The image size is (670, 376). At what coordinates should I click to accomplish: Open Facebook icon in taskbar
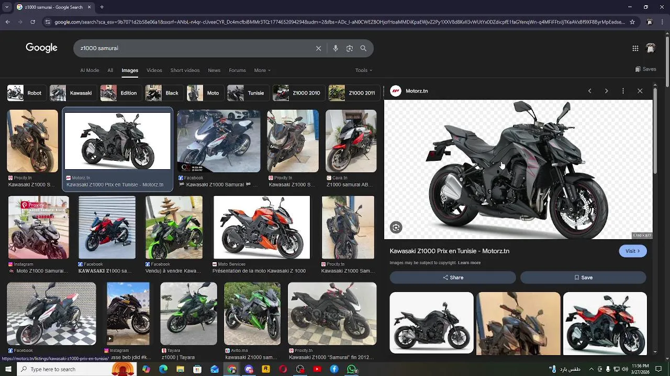click(334, 369)
